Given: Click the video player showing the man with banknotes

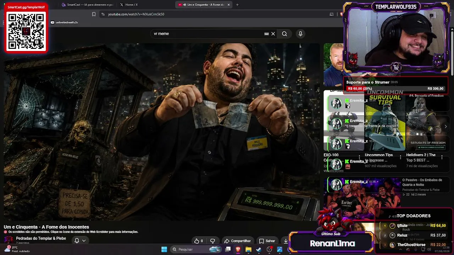Looking at the screenshot, I should click(162, 132).
